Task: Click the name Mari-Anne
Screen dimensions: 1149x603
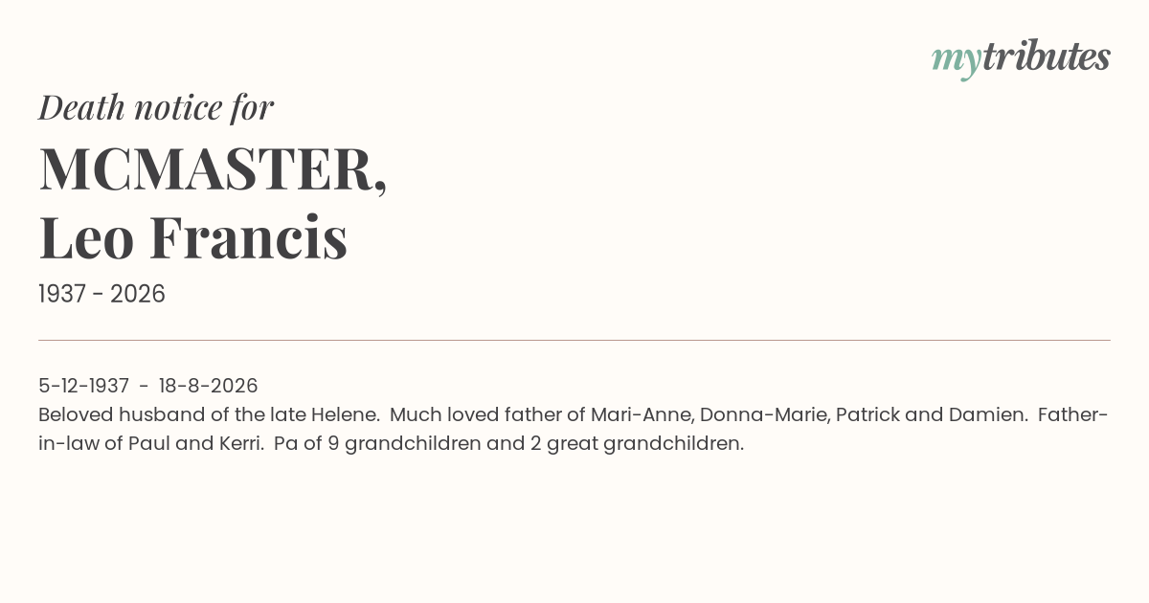Action: click(x=642, y=415)
